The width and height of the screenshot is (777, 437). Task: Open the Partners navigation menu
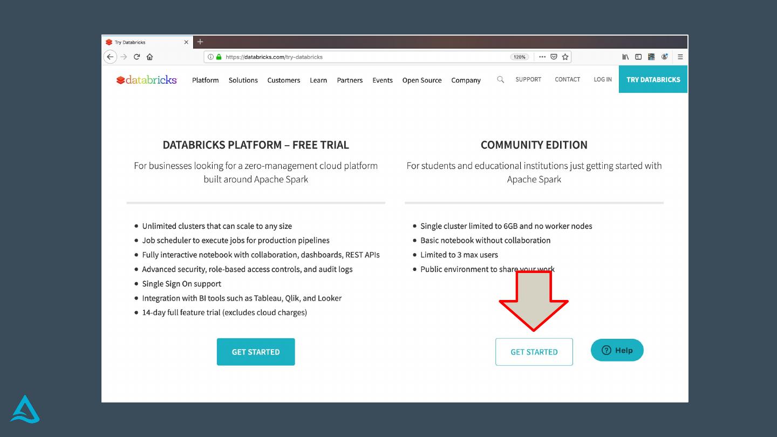pos(350,80)
